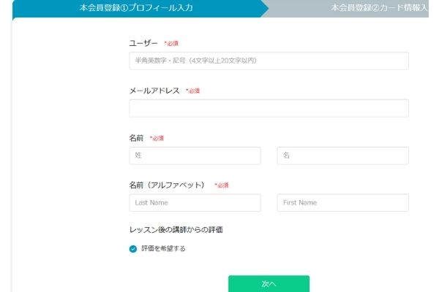The width and height of the screenshot is (439, 292).
Task: Click the 必須 marker beside メールアドレス
Action: click(x=192, y=91)
